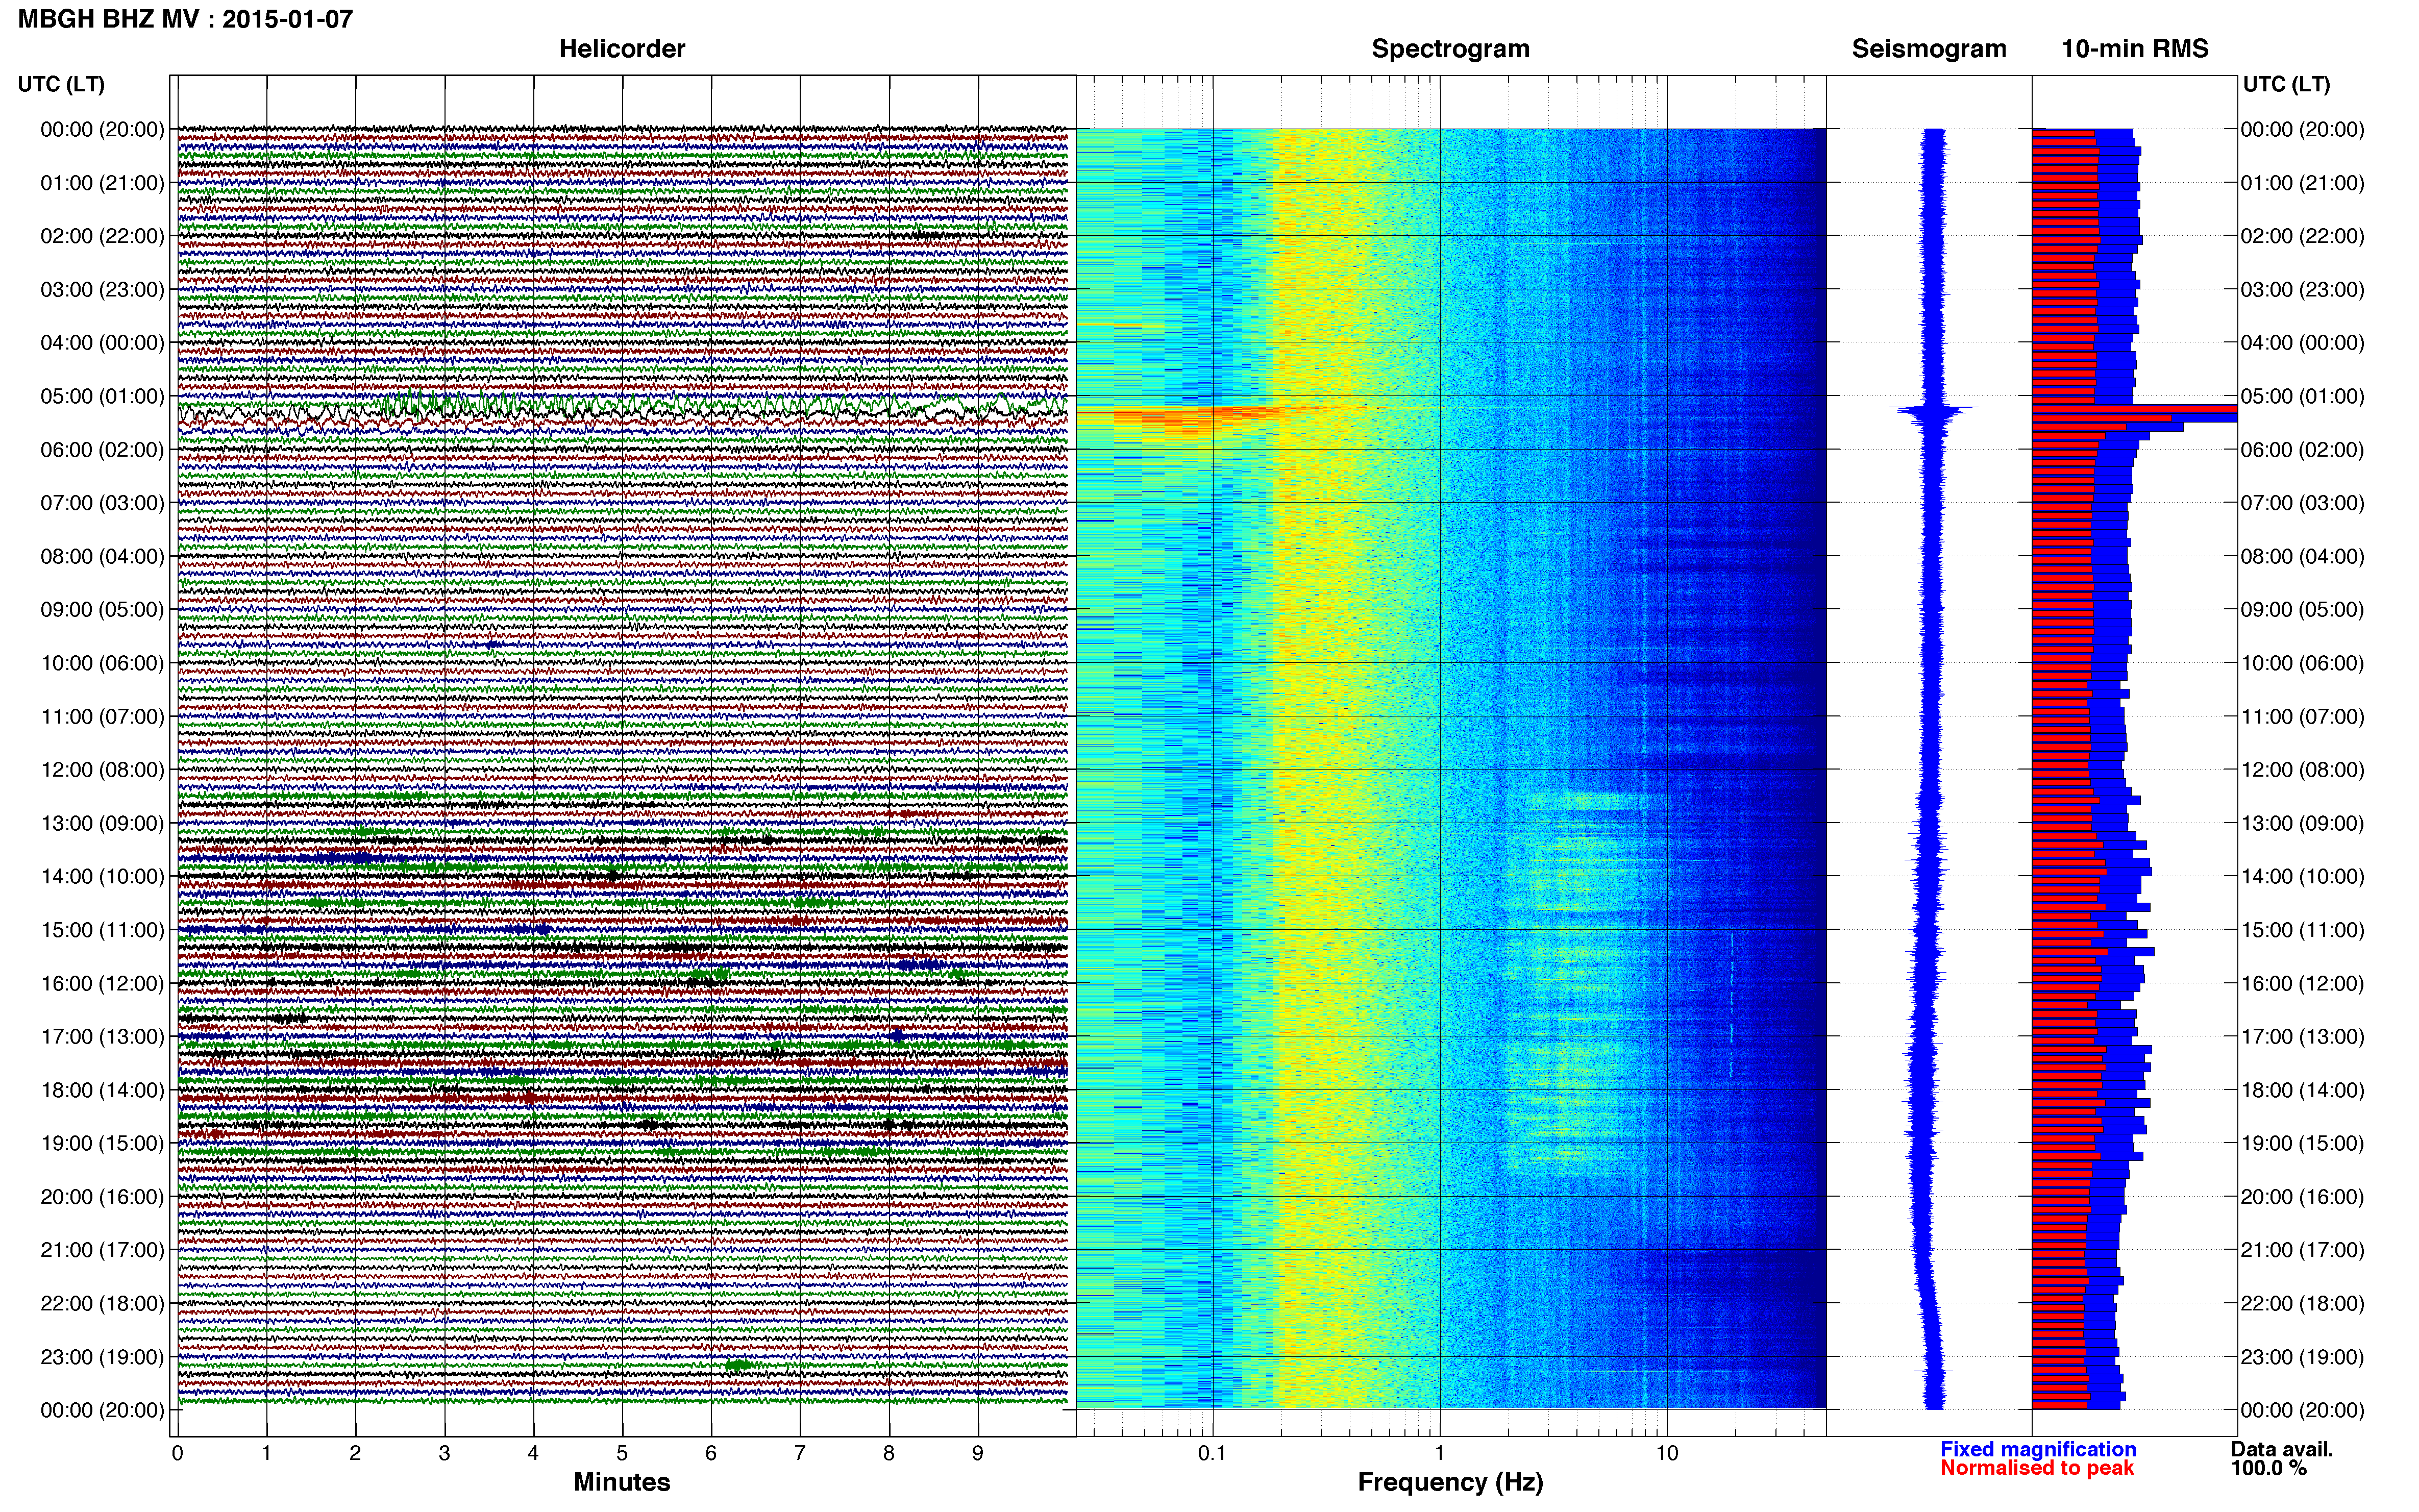The image size is (2419, 1512).
Task: Select the 10-min RMS panel heading
Action: tap(2135, 49)
